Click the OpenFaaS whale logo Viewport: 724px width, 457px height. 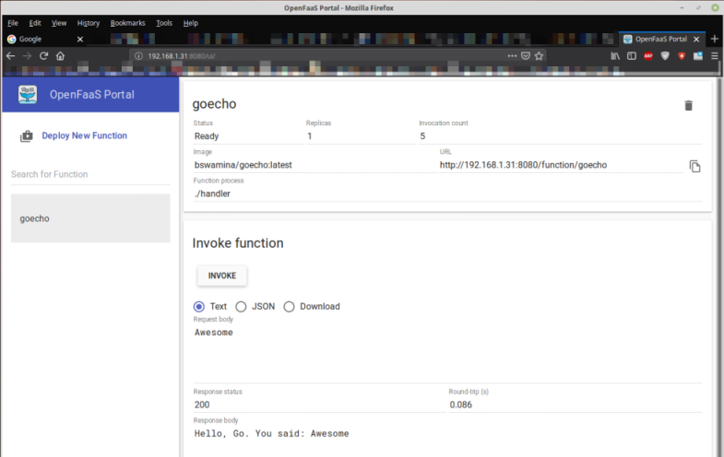(x=28, y=95)
